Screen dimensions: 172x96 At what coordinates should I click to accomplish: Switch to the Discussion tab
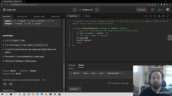click(22, 17)
